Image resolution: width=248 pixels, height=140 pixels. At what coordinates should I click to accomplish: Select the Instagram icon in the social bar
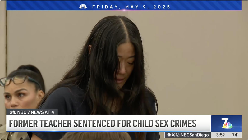click(178, 135)
